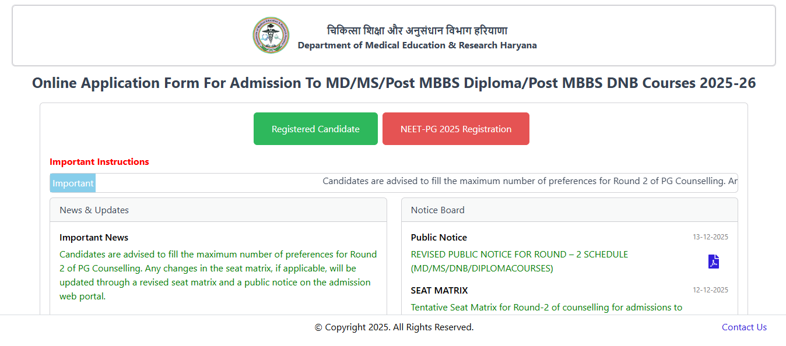The height and width of the screenshot is (346, 786).
Task: Click the blue Important label badge
Action: click(x=73, y=183)
